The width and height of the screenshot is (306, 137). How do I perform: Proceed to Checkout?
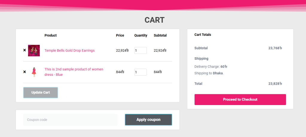click(240, 99)
